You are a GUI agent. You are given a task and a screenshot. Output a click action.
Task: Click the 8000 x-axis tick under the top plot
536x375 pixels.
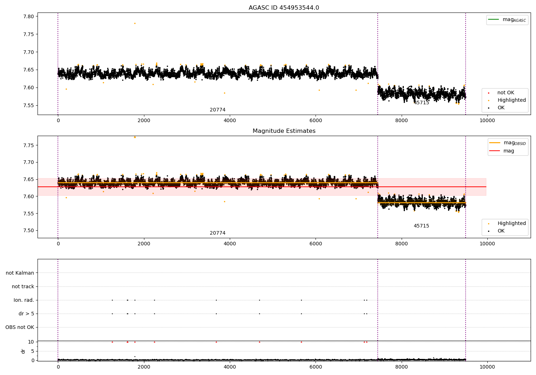401,121
